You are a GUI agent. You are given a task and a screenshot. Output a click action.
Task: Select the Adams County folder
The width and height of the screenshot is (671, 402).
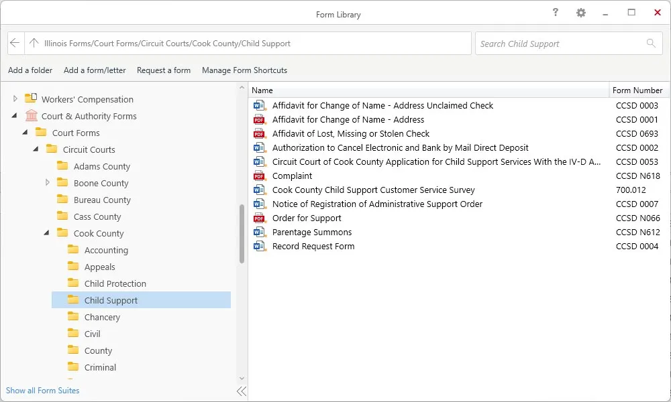(101, 166)
